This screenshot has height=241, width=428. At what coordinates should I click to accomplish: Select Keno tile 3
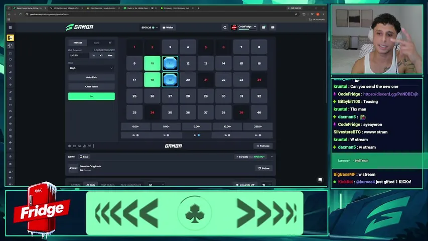pyautogui.click(x=170, y=47)
